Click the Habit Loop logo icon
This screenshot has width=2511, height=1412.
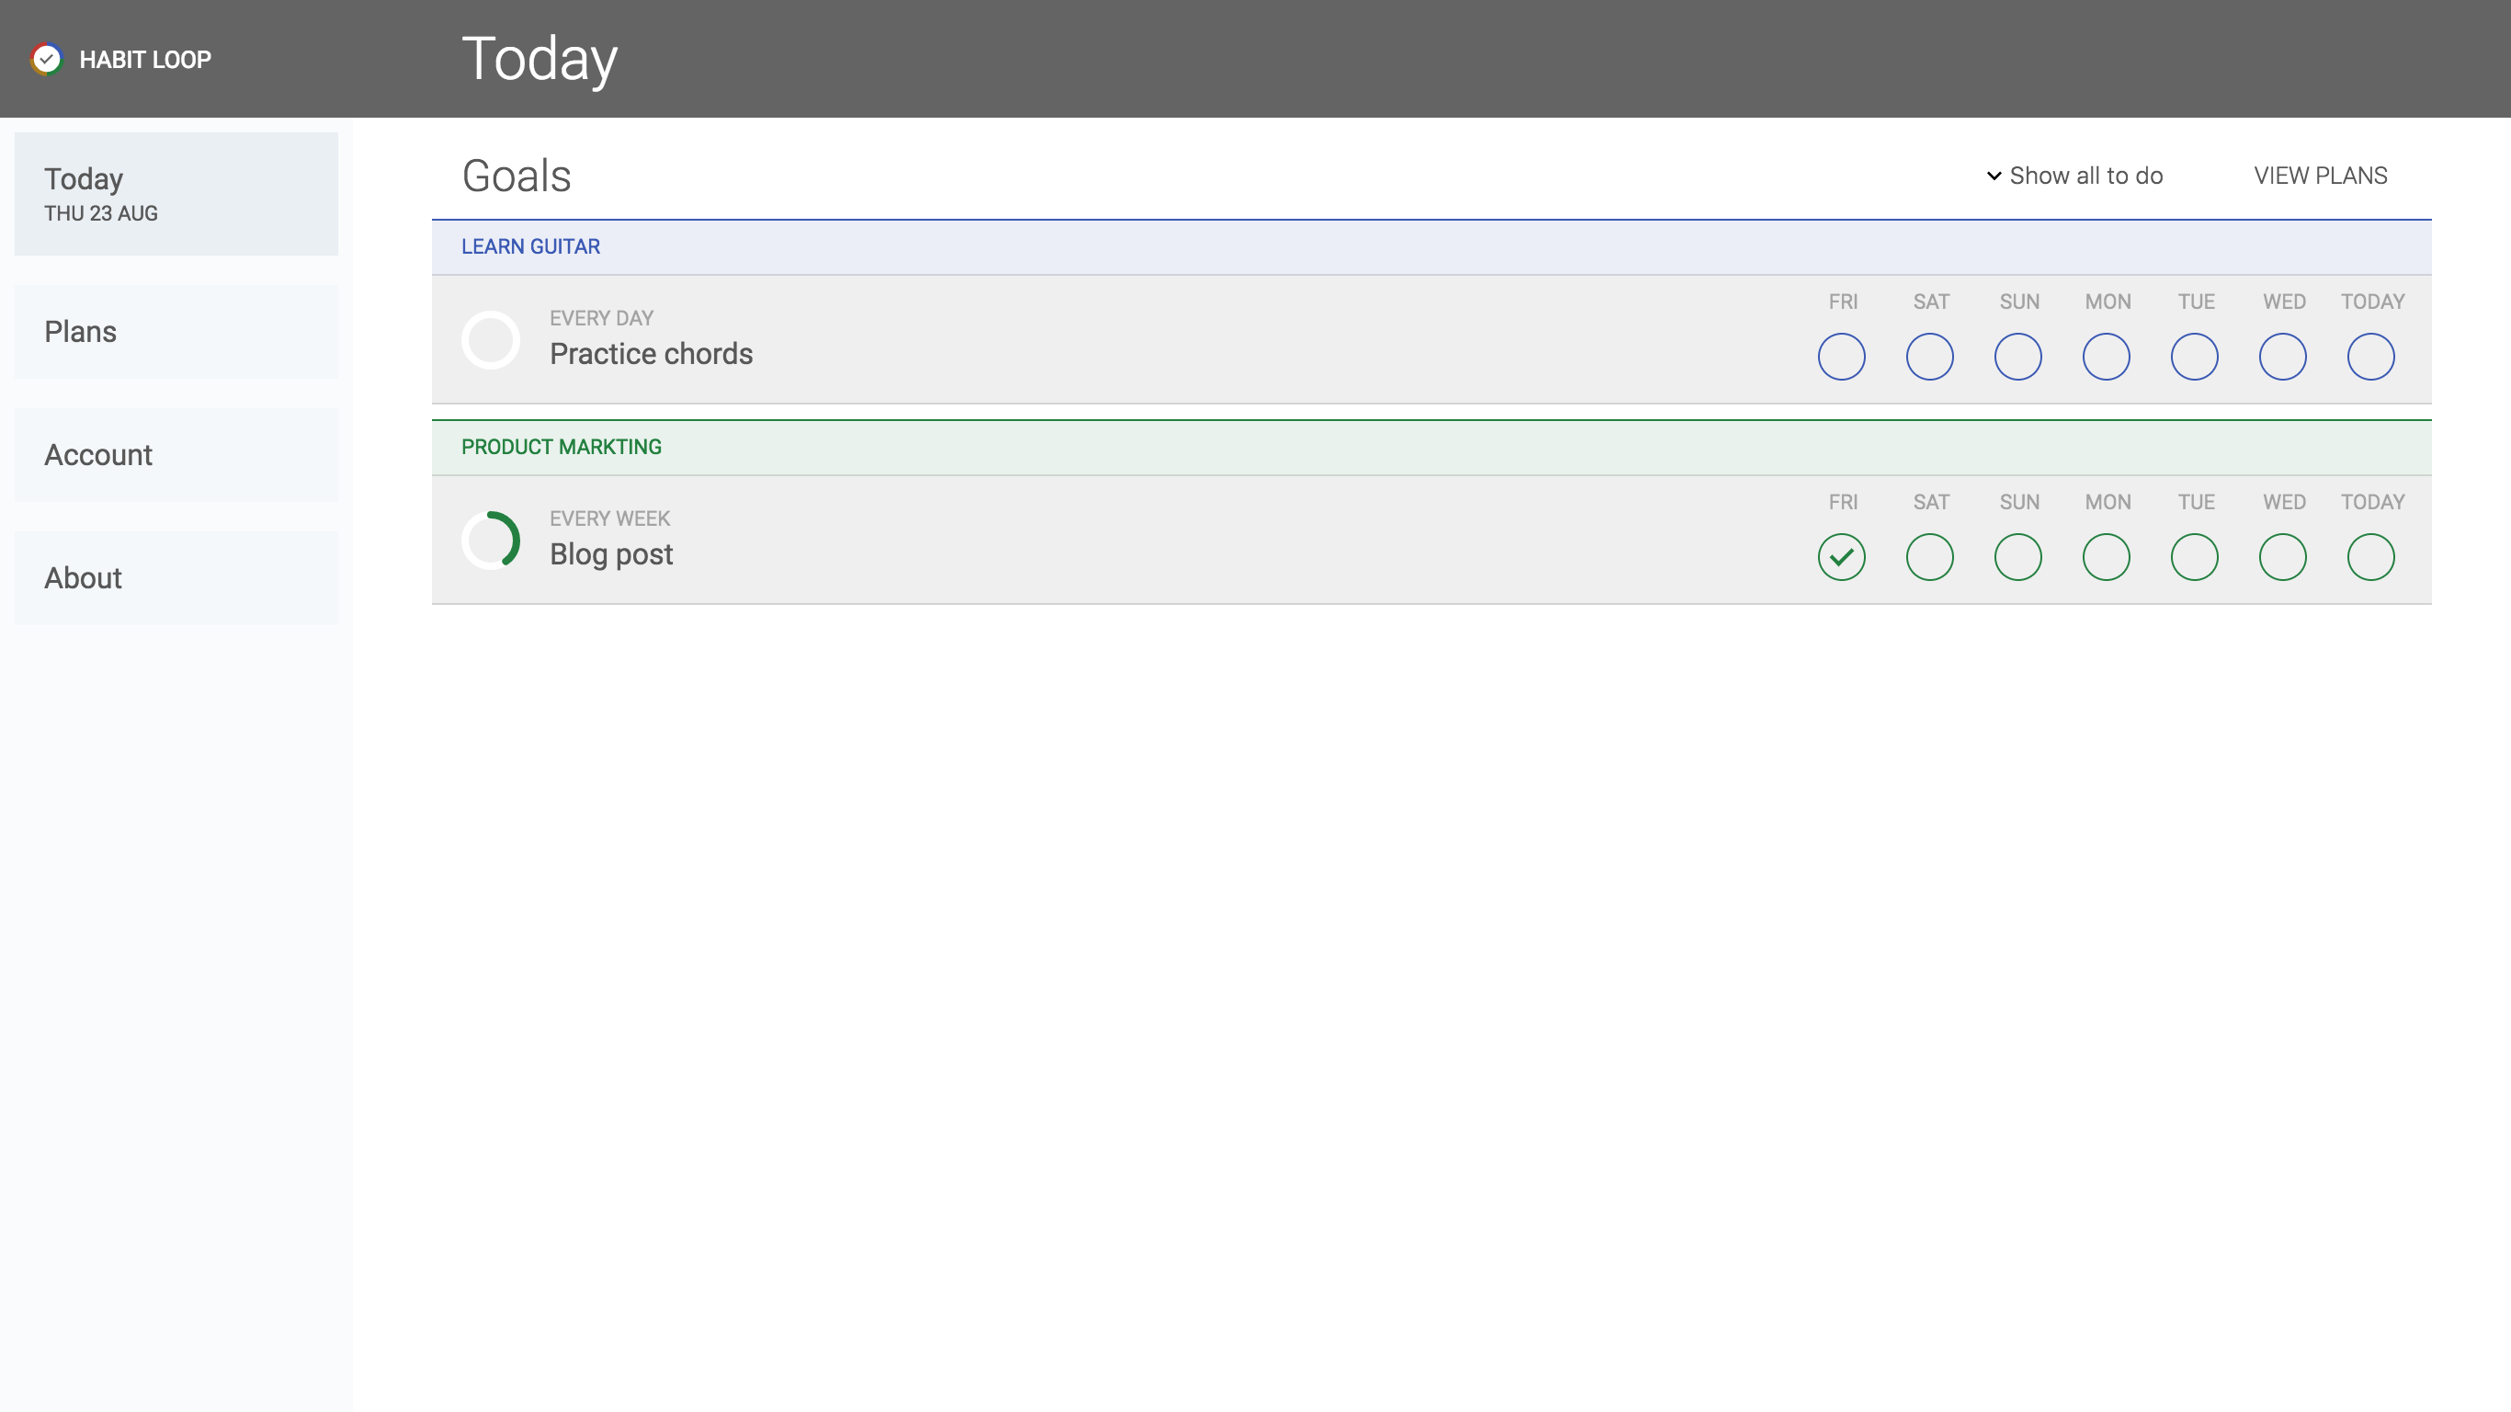46,60
